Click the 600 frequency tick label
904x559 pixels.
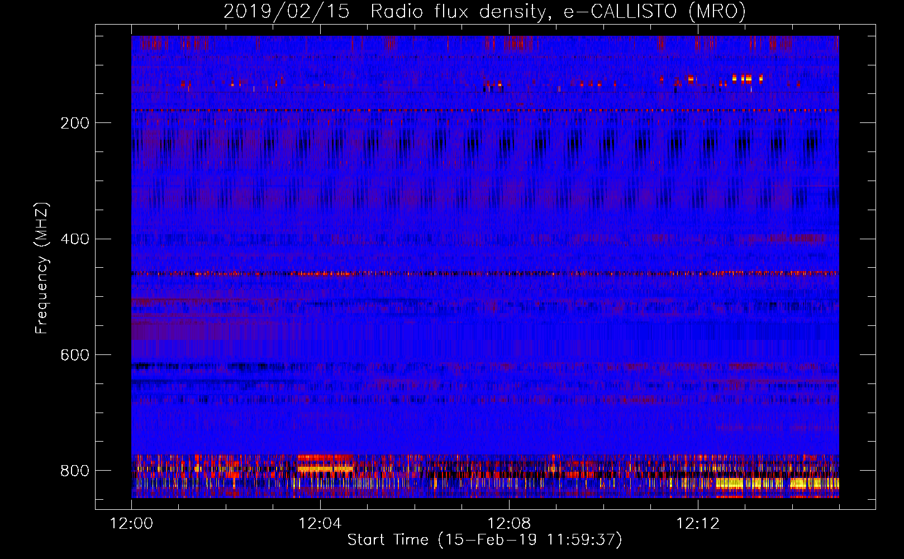75,356
